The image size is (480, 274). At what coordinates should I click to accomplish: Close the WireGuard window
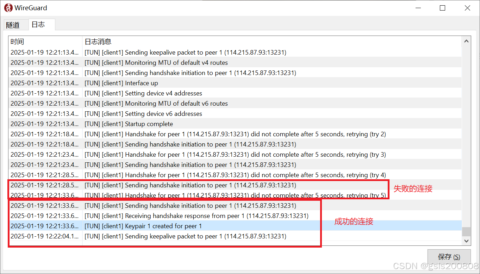(467, 8)
